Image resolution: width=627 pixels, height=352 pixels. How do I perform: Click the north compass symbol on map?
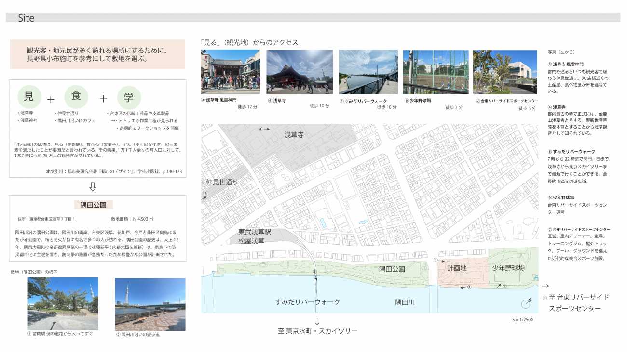[526, 303]
